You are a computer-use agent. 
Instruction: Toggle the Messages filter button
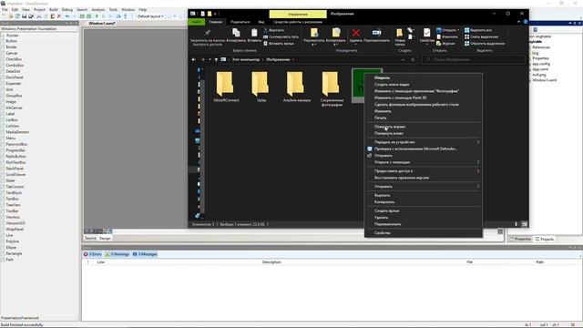coord(145,254)
